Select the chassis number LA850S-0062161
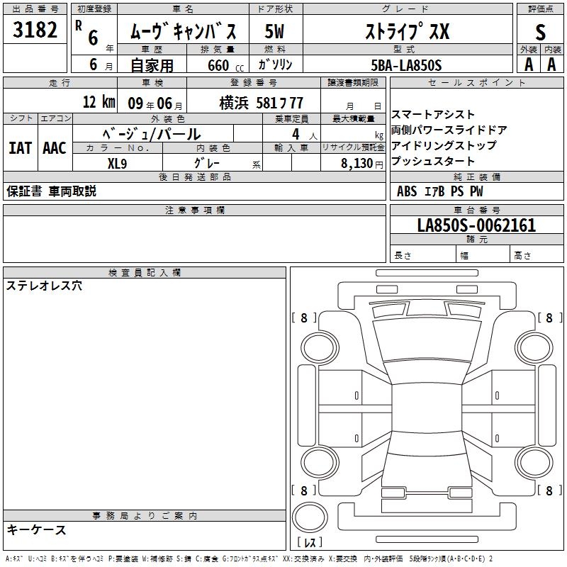This screenshot has width=567, height=567. (476, 225)
